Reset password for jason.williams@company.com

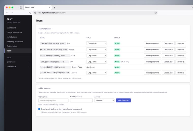coord(152,73)
